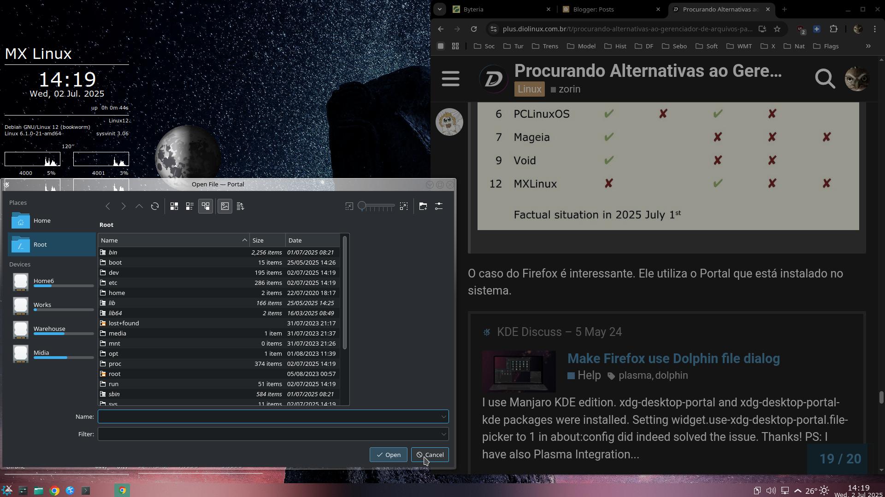Image resolution: width=885 pixels, height=497 pixels.
Task: Go forward in file dialog history
Action: [x=124, y=206]
